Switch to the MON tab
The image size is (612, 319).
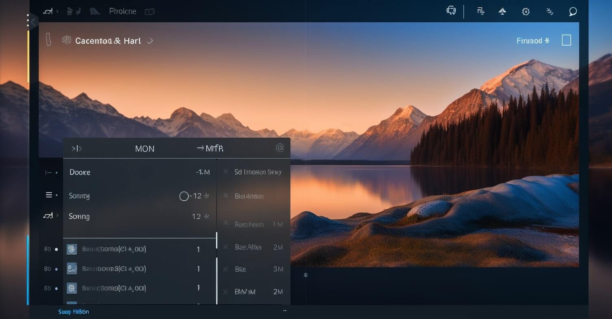click(145, 149)
